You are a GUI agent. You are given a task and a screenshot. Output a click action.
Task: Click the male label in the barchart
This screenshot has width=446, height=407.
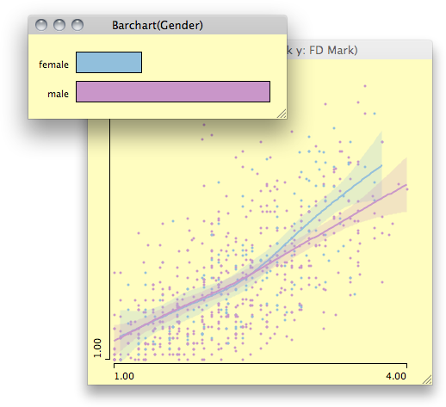coord(58,94)
